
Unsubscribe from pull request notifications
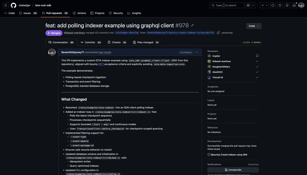coord(233,170)
